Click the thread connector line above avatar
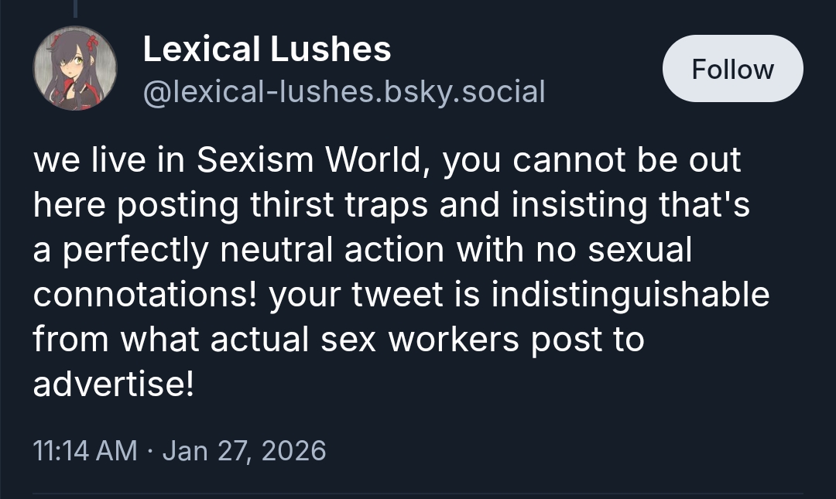This screenshot has height=499, width=836. [x=75, y=8]
